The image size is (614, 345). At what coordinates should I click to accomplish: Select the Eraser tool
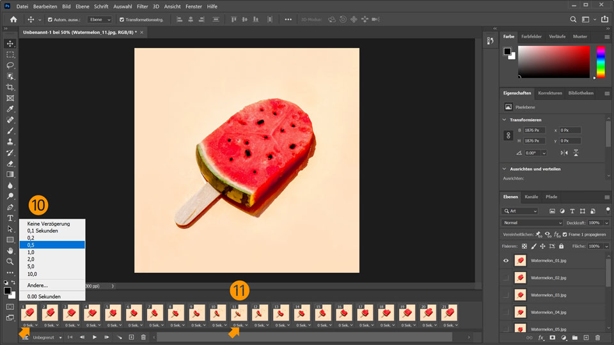click(10, 164)
